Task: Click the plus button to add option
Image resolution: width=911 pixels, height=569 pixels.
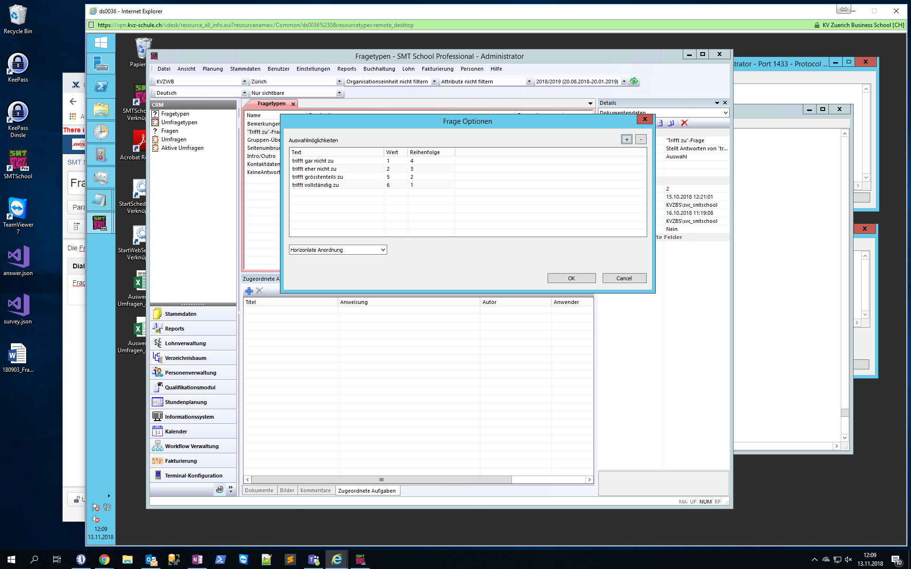Action: click(626, 139)
